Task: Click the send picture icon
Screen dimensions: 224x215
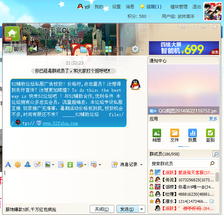Action: (x=48, y=164)
